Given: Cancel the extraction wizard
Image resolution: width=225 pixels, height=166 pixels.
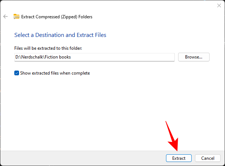Looking at the screenshot, I should 207,158.
